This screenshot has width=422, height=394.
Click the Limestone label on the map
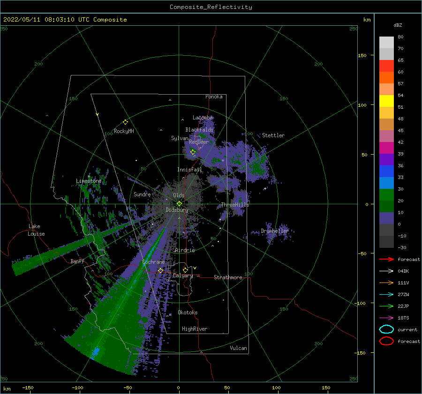[x=89, y=181]
